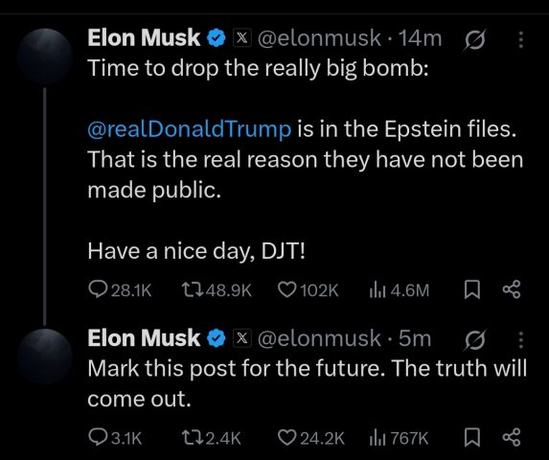The height and width of the screenshot is (460, 549).
Task: Open Grok explain icon on 14m post
Action: 475,39
